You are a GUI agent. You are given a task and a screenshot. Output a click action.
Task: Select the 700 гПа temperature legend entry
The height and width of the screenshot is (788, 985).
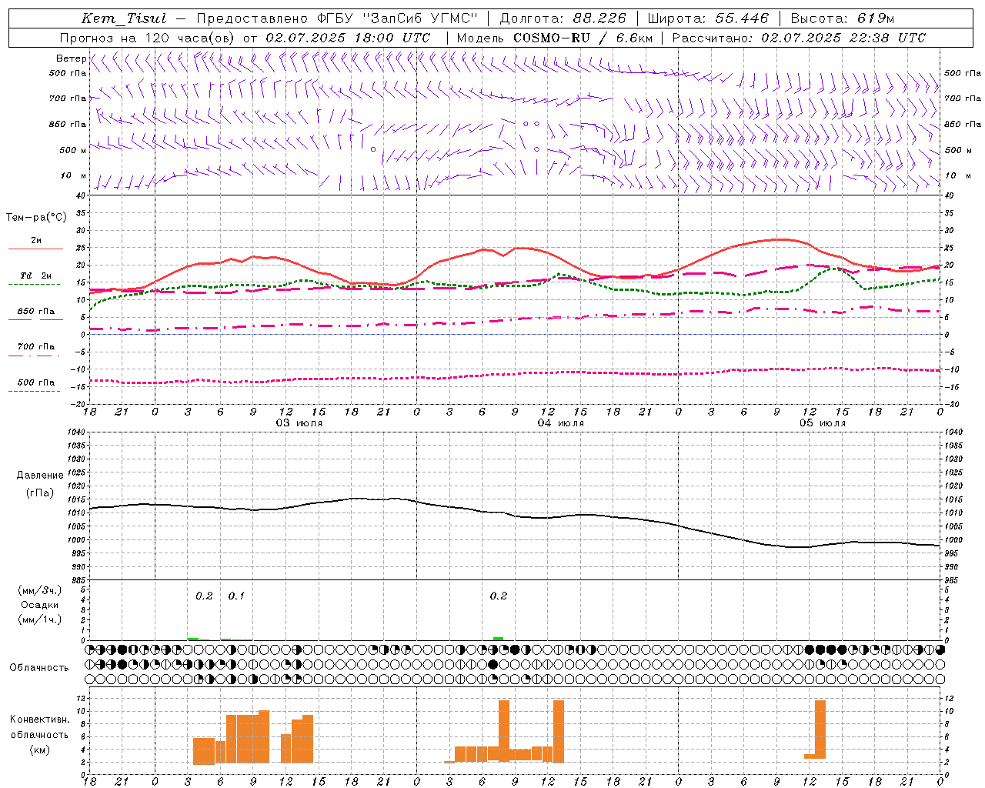click(36, 347)
